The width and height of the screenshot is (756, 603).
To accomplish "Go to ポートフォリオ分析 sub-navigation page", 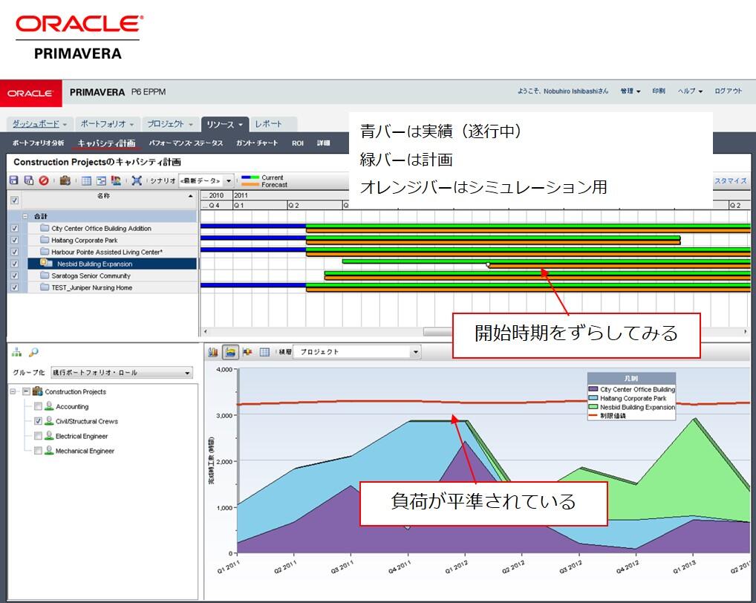I will tap(38, 143).
